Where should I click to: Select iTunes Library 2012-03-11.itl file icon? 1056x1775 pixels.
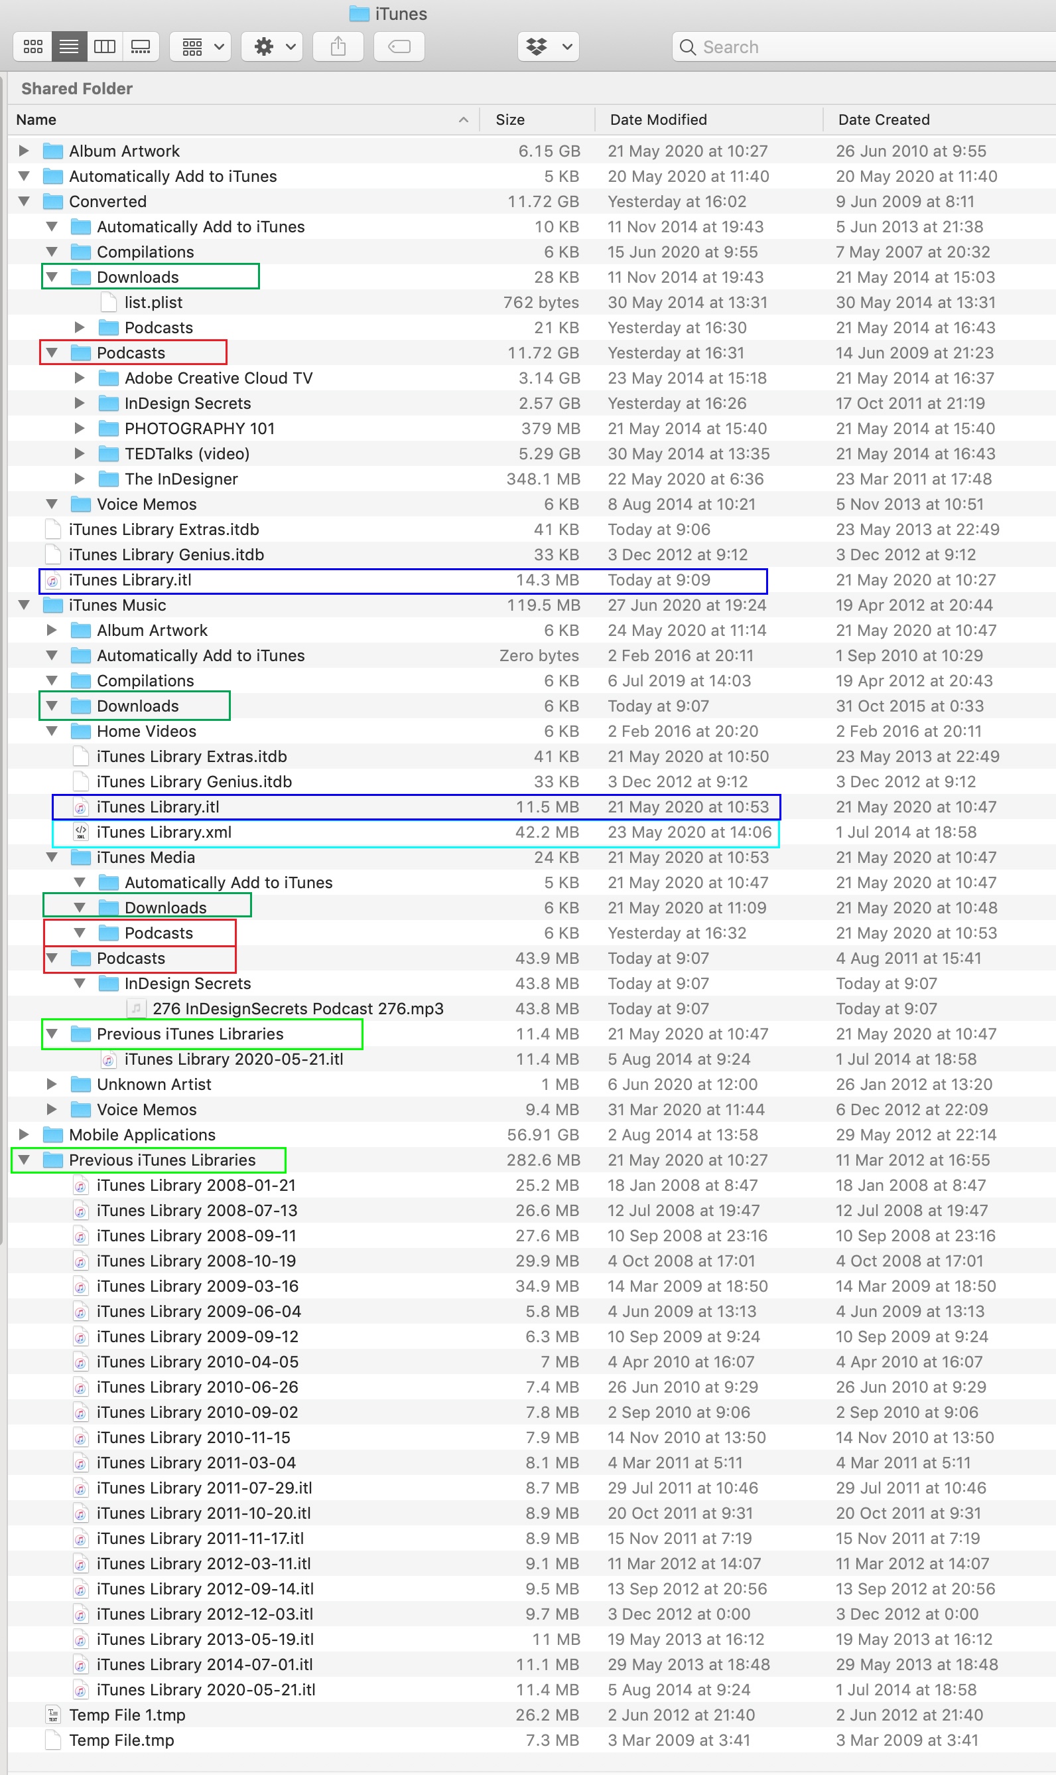click(81, 1565)
